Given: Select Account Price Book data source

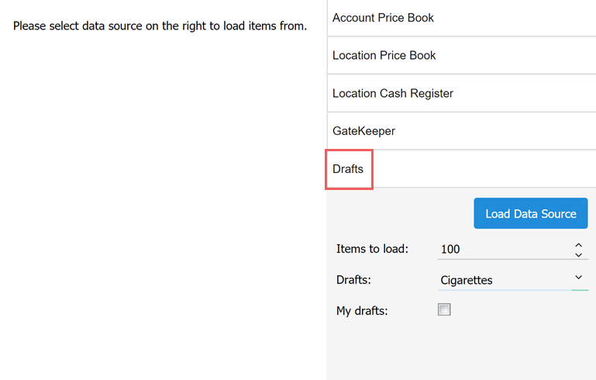Looking at the screenshot, I should (x=461, y=18).
